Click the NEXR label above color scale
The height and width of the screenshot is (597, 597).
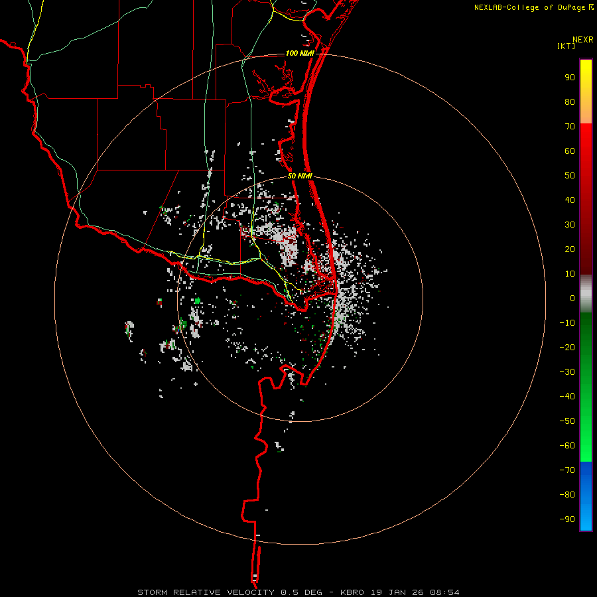coord(583,40)
